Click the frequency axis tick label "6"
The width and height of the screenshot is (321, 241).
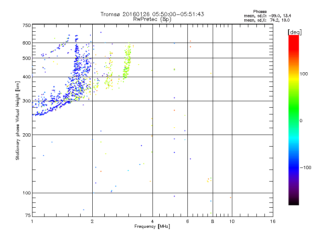click(x=187, y=221)
